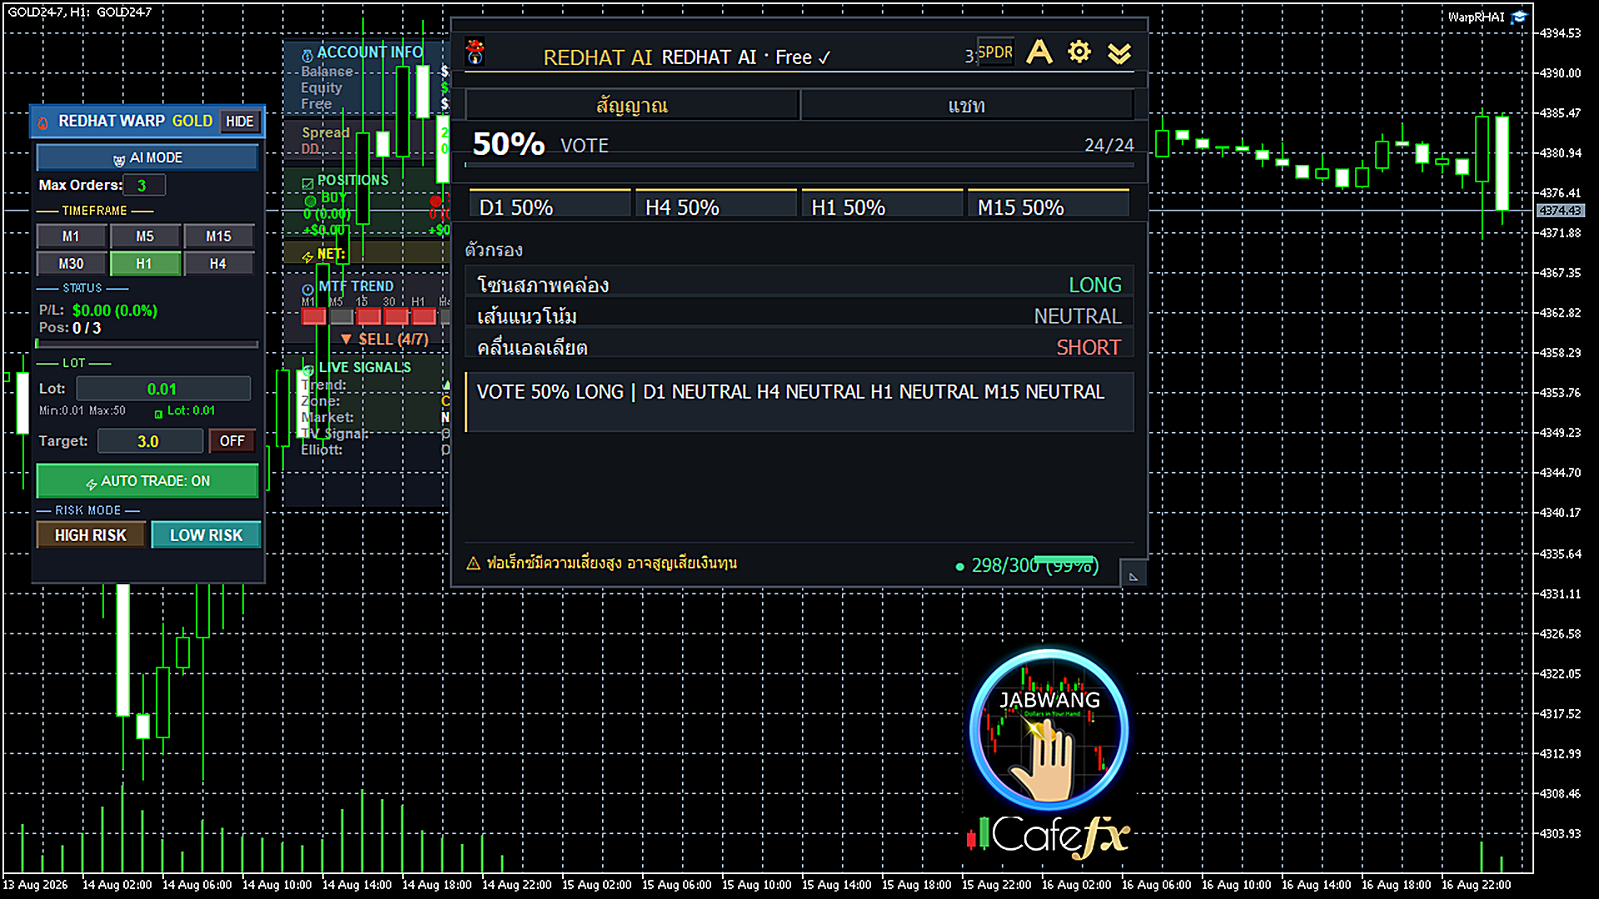
Task: Click the risk warning triangle icon
Action: point(473,564)
